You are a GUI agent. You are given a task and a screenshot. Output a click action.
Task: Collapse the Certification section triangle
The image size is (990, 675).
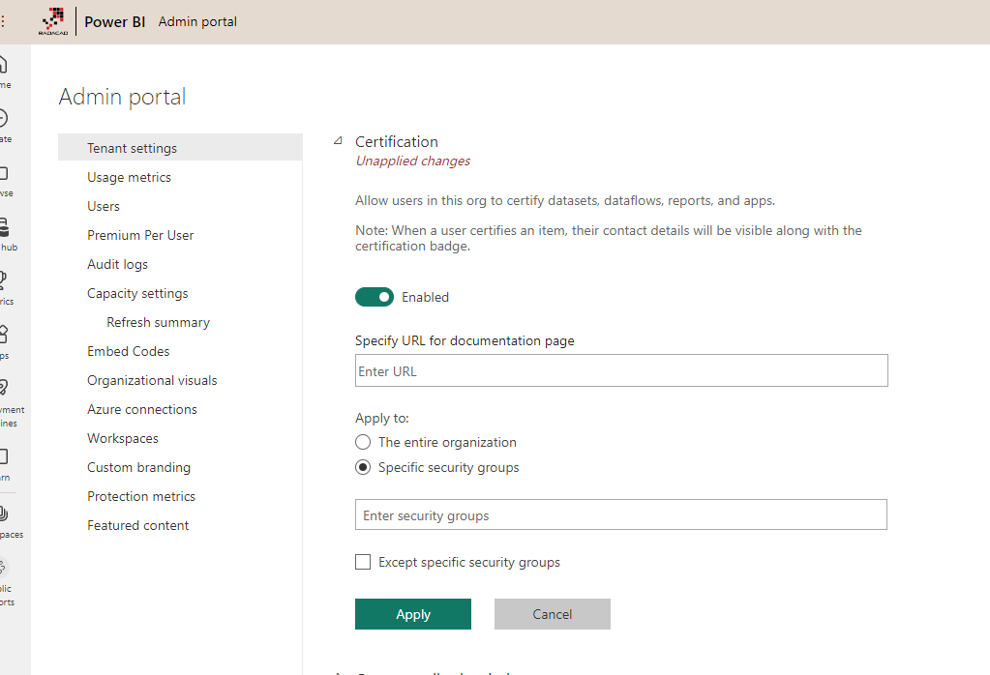click(338, 141)
